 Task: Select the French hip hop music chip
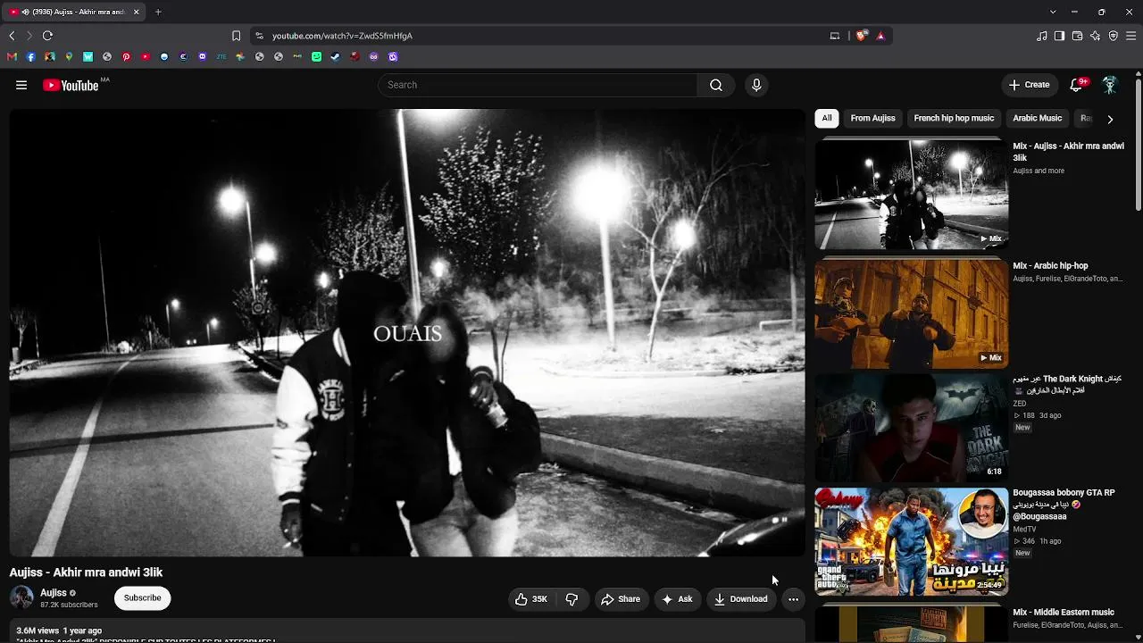(x=954, y=118)
